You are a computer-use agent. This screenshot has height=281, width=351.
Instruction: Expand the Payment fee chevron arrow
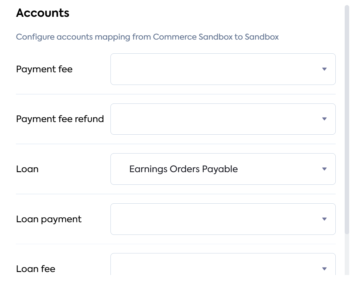coord(324,69)
